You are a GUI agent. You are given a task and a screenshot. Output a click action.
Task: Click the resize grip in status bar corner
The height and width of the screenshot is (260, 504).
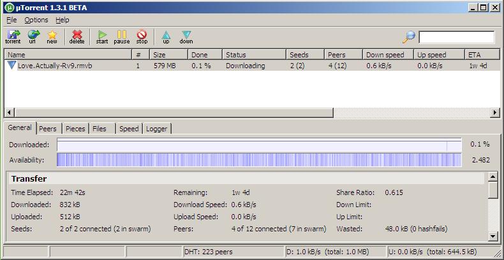pos(496,252)
